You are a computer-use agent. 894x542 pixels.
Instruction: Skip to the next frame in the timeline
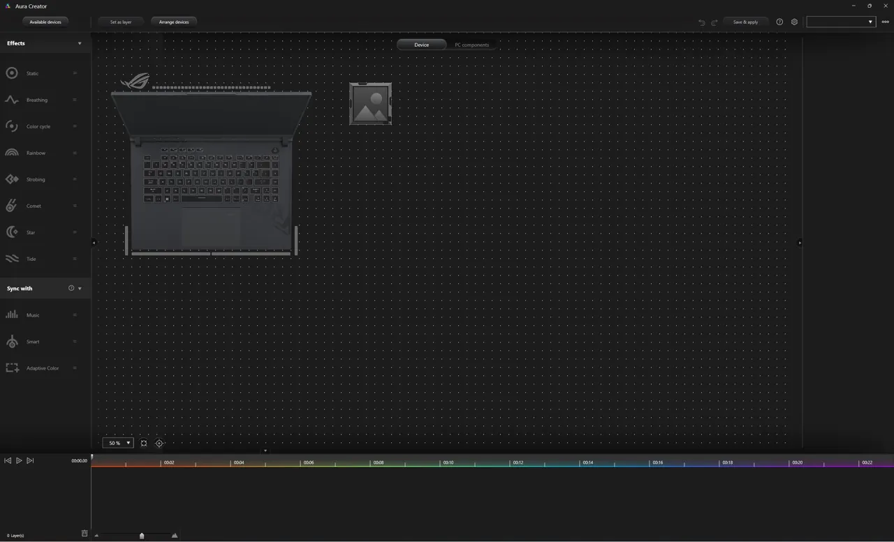coord(30,460)
